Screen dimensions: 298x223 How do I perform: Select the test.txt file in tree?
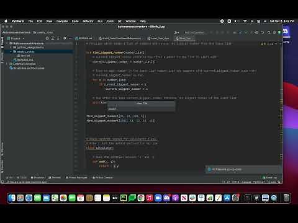pos(24,56)
